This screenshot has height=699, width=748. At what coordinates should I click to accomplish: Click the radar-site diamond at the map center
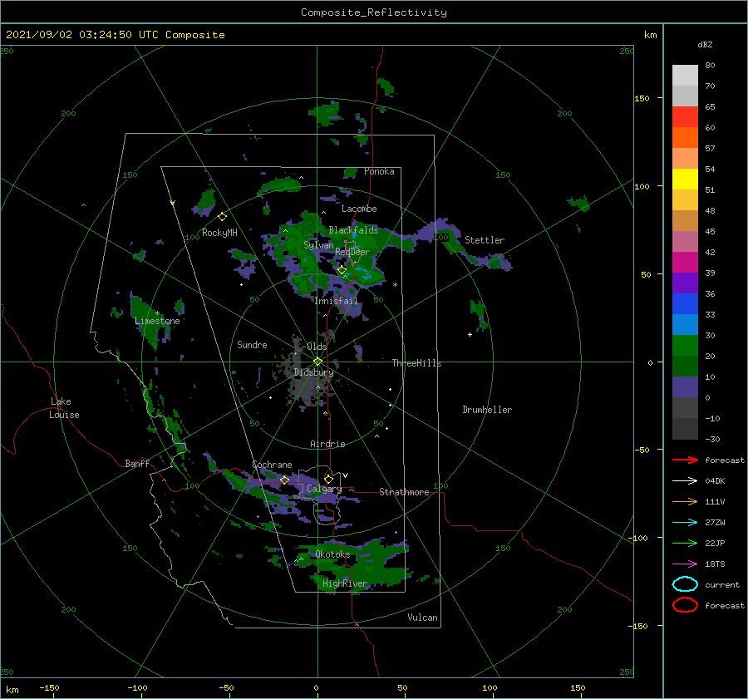pyautogui.click(x=317, y=362)
